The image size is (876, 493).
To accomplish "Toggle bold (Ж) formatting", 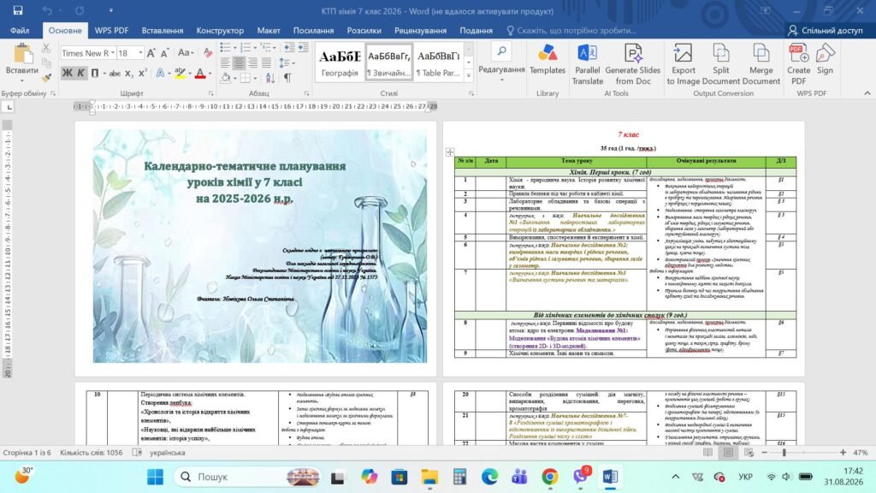I will coord(67,74).
